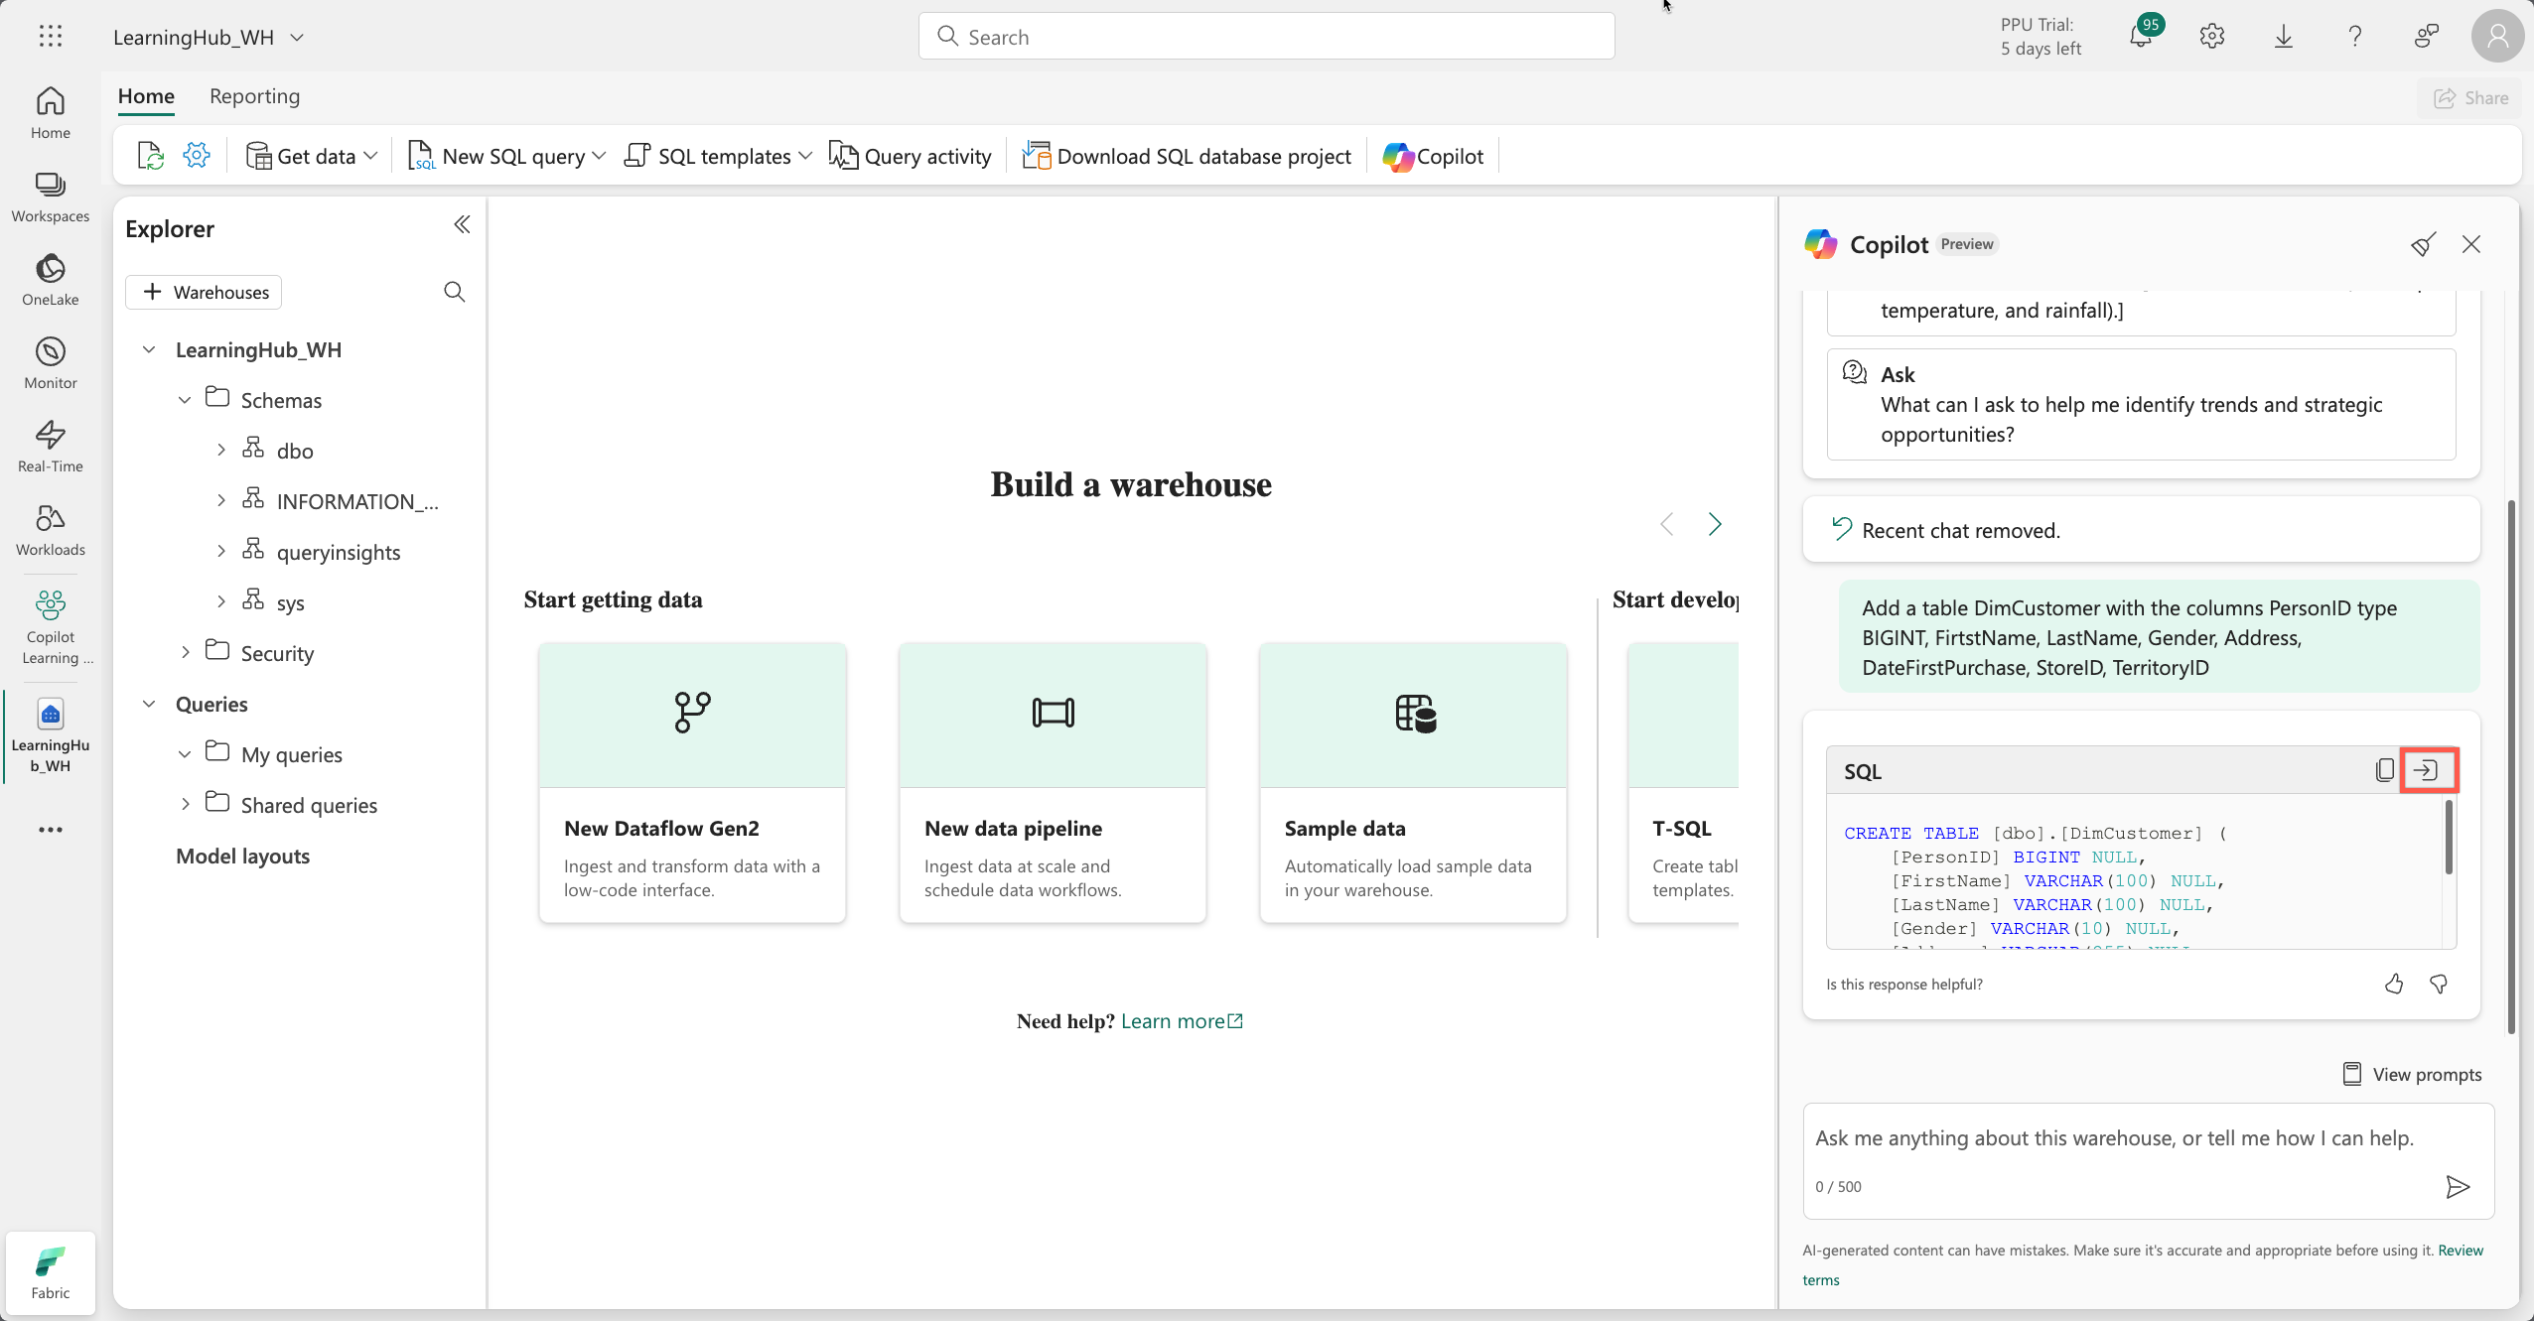Switch to the Home ribbon tab

pyautogui.click(x=146, y=96)
